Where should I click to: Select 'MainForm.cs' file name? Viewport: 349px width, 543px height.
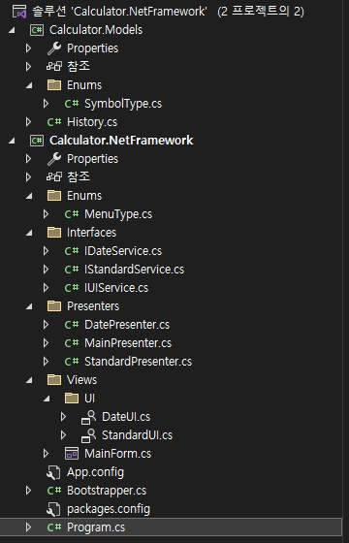[117, 454]
